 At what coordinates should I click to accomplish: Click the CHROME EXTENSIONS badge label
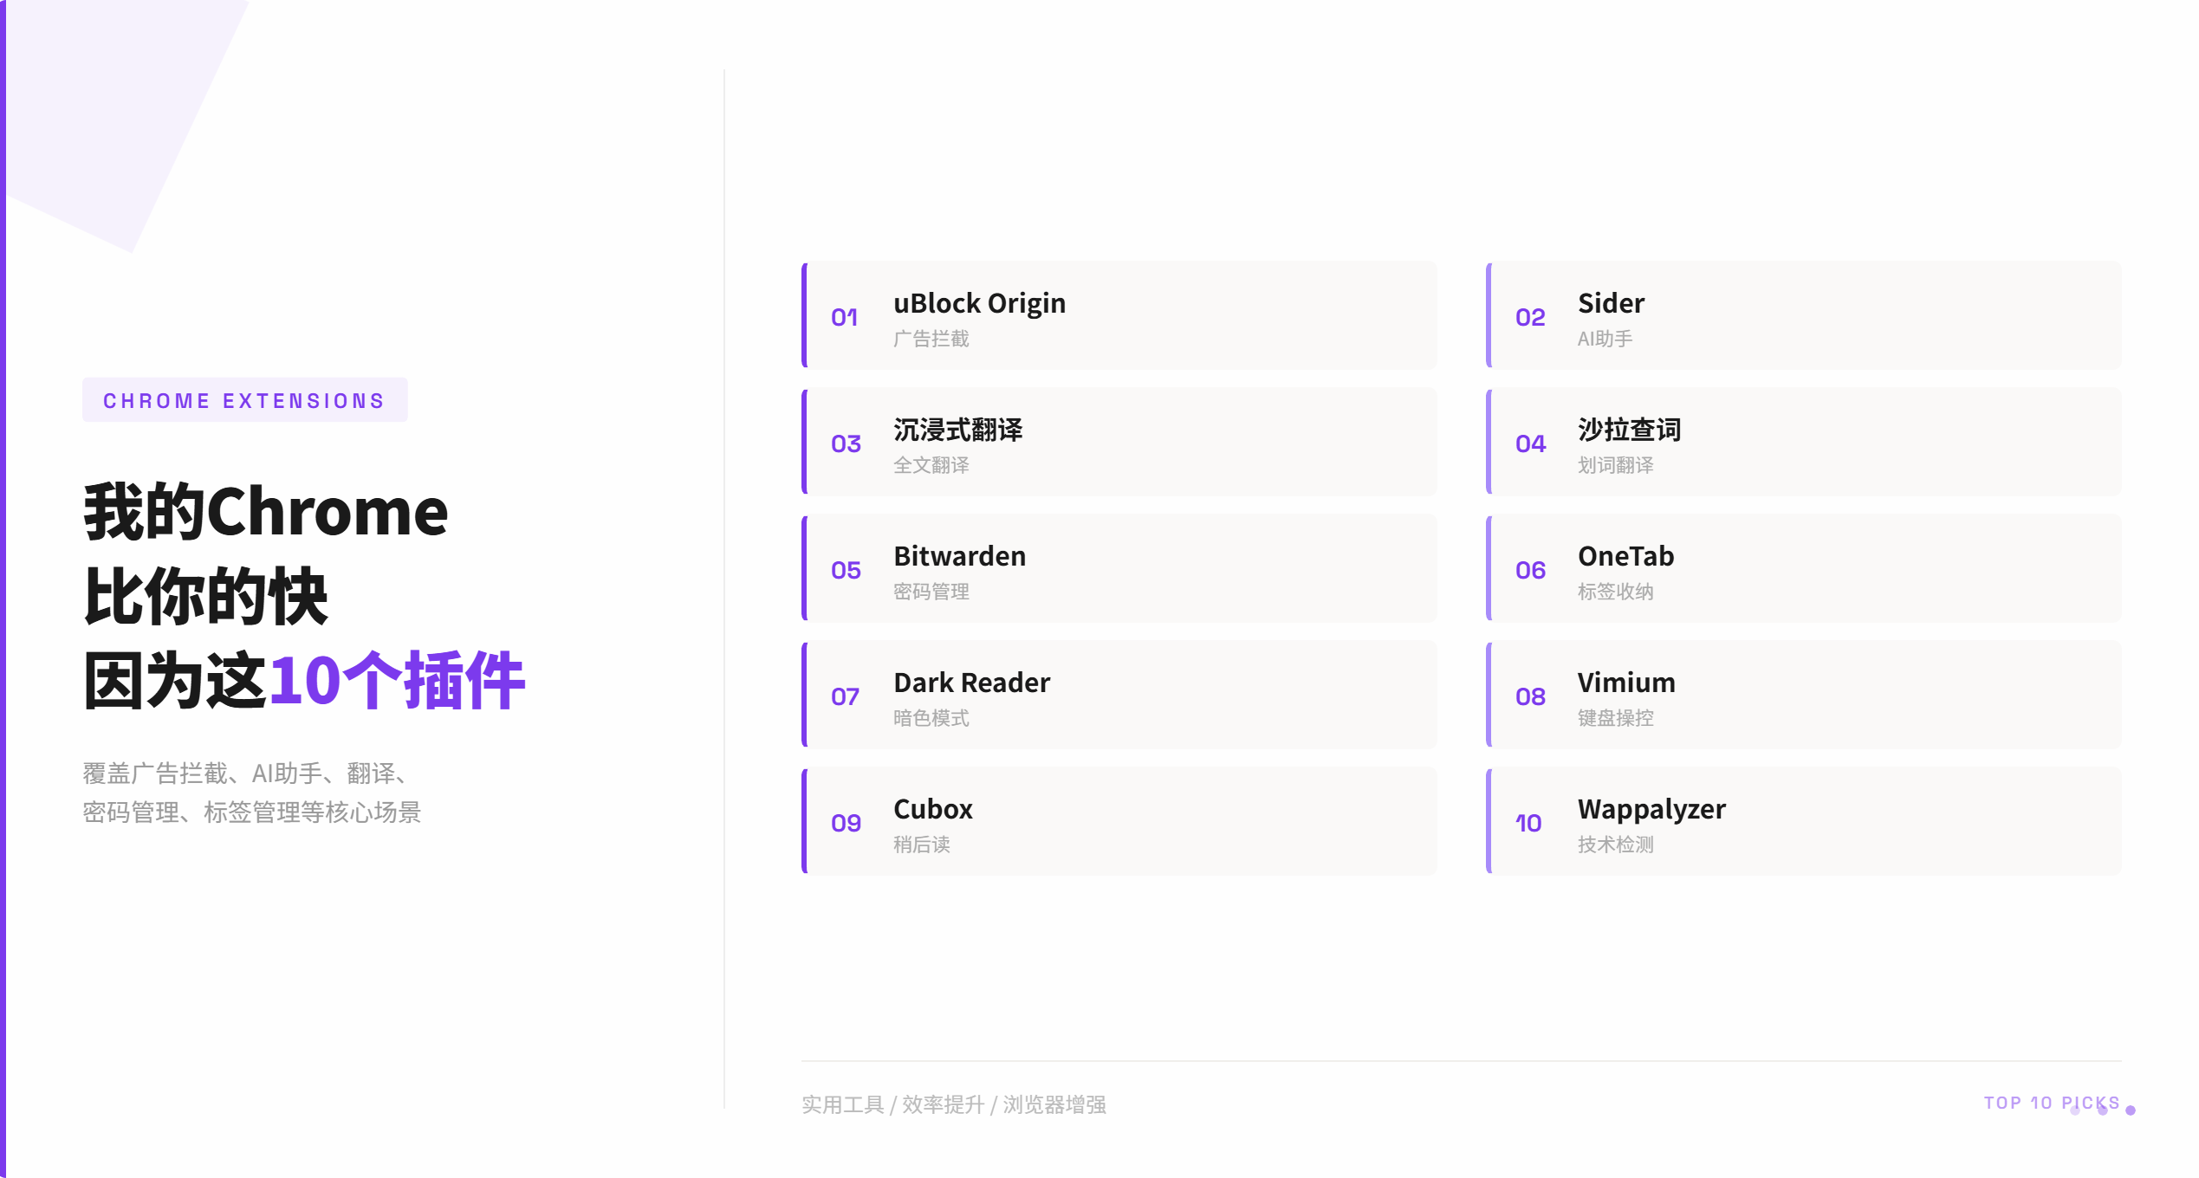244,400
